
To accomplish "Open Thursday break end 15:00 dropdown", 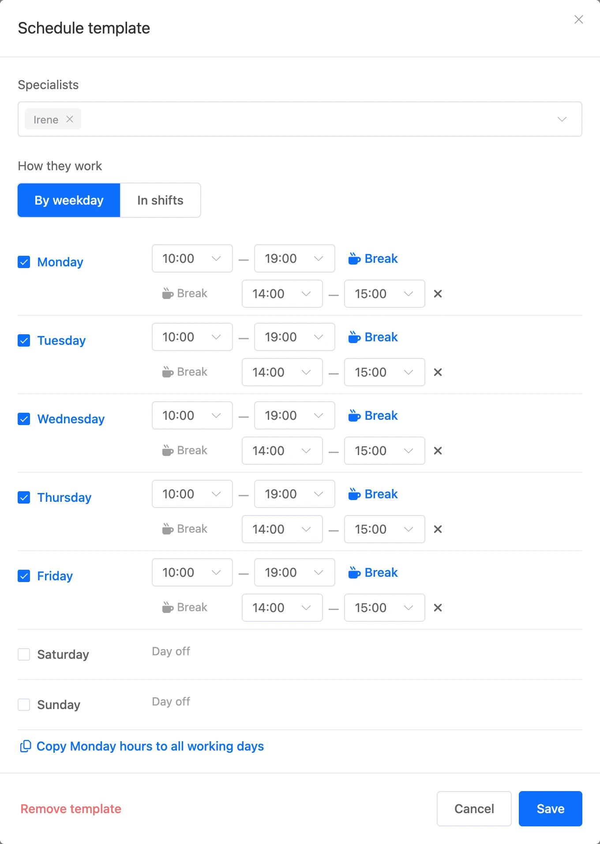I will (385, 529).
